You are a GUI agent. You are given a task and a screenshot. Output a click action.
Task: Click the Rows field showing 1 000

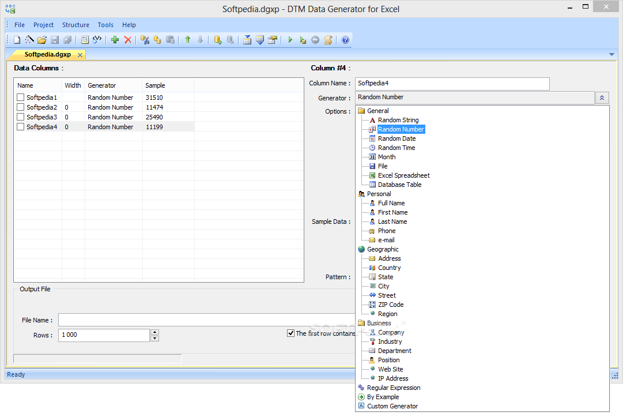pos(104,335)
